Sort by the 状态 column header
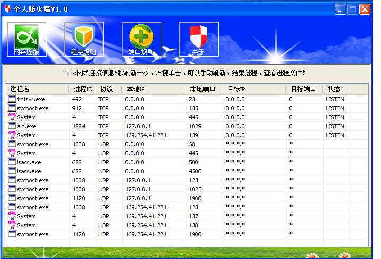 coord(336,89)
